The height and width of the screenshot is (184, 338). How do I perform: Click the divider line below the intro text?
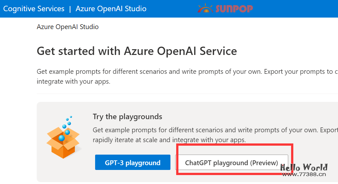(160, 94)
